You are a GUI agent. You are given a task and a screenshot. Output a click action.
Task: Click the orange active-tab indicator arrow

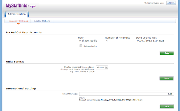coord(18,24)
